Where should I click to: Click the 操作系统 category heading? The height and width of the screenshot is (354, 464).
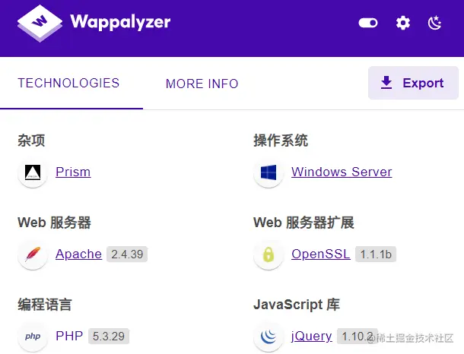281,141
